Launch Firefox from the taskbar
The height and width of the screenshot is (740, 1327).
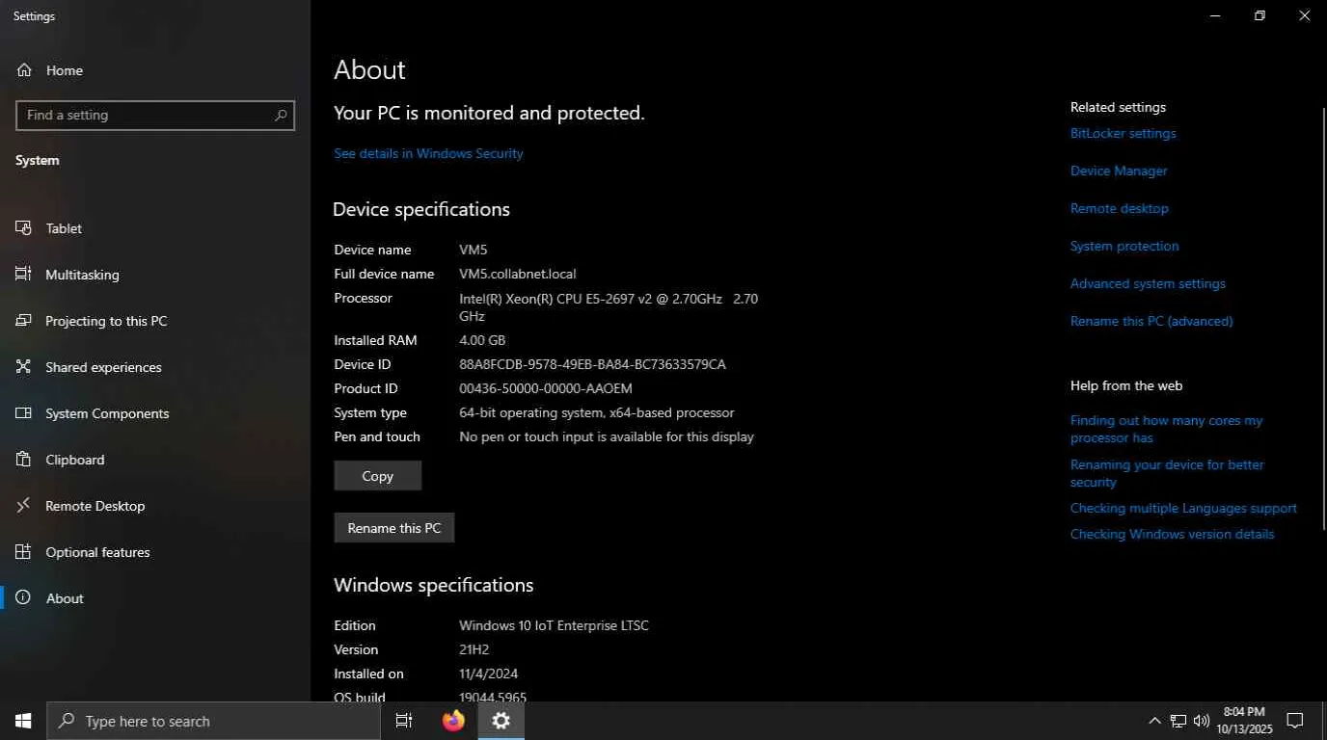[x=453, y=721]
